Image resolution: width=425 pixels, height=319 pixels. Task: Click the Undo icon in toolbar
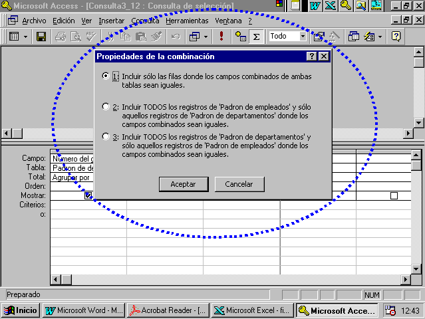(176, 37)
